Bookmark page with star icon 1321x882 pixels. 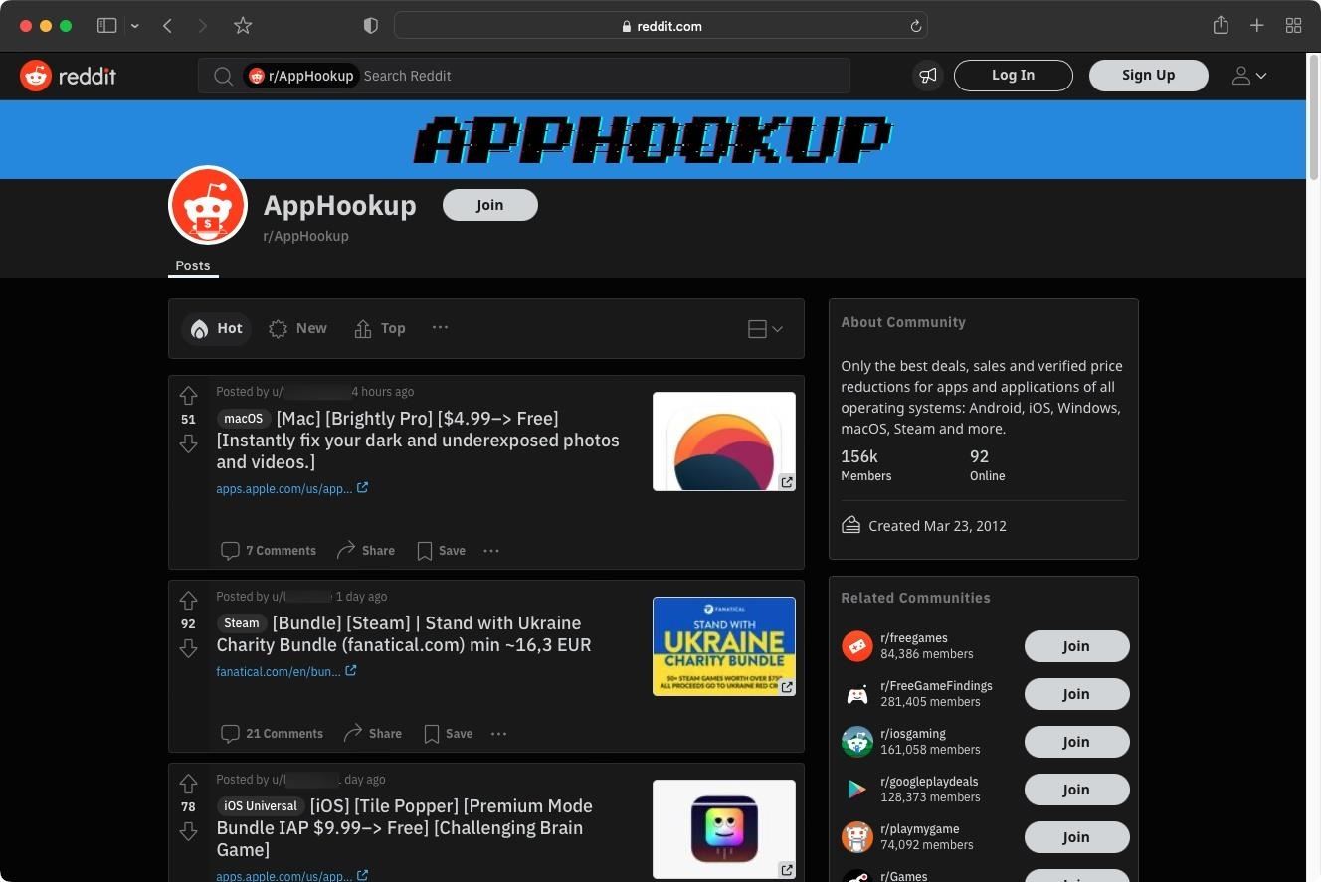(x=243, y=26)
